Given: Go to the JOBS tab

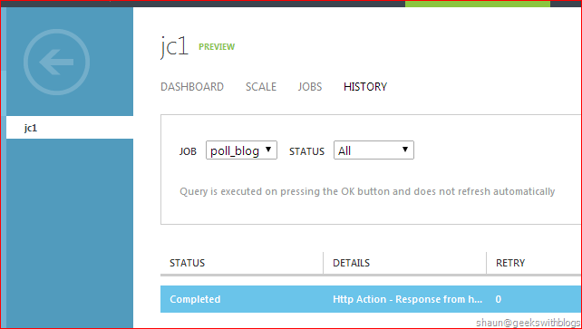Looking at the screenshot, I should (x=310, y=87).
